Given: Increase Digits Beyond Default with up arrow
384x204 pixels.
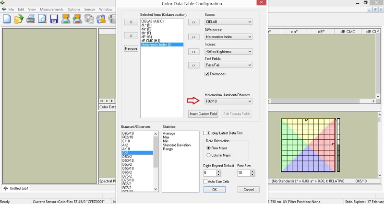Looking at the screenshot, I should 218,171.
